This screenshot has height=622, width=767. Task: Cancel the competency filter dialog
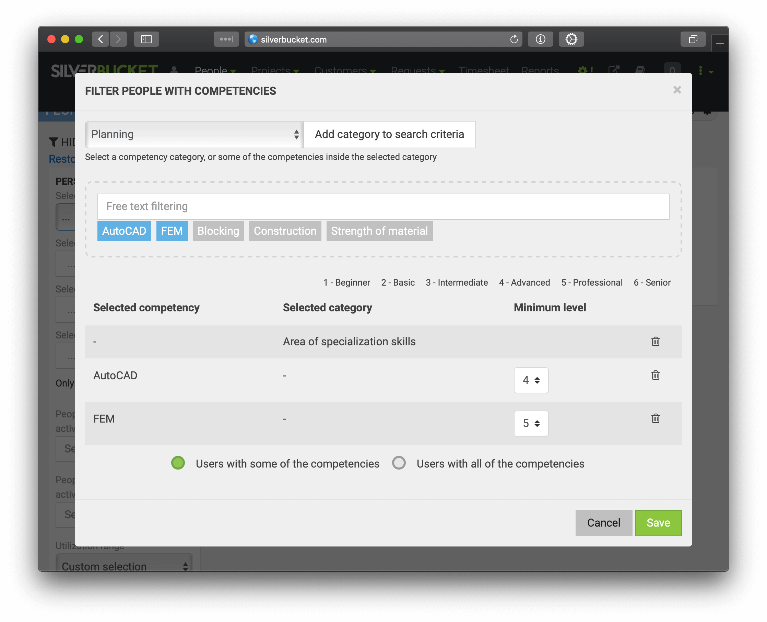[603, 523]
